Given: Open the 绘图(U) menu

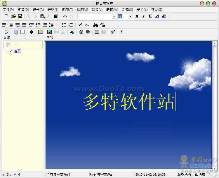Looking at the screenshot, I should (82, 10).
